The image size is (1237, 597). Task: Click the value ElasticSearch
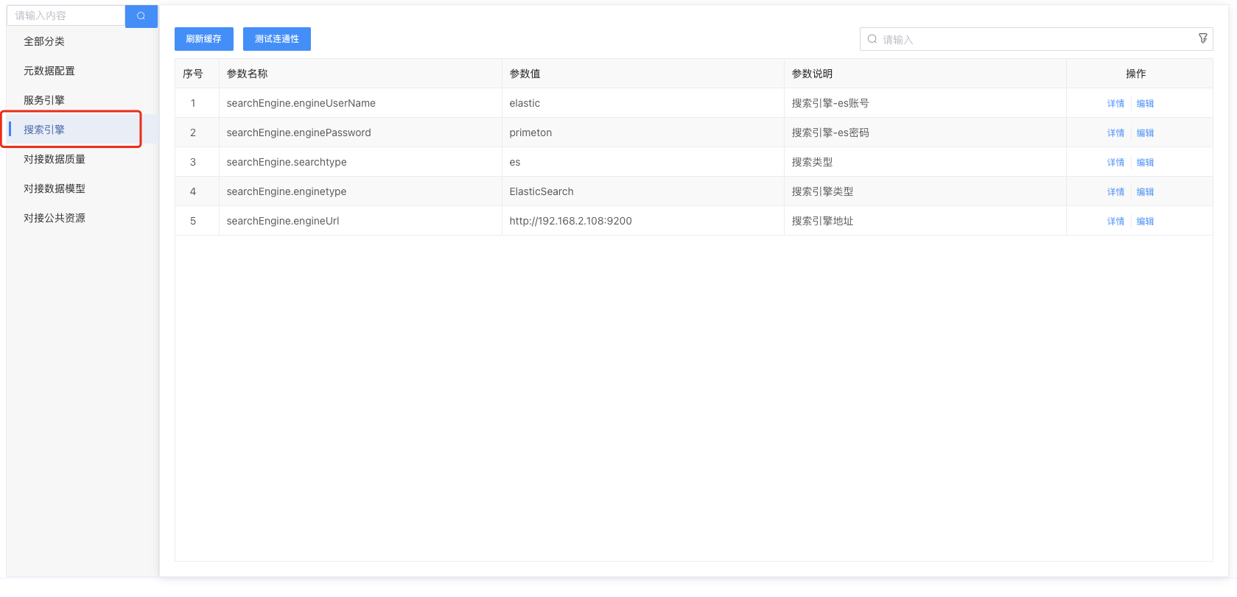point(542,191)
